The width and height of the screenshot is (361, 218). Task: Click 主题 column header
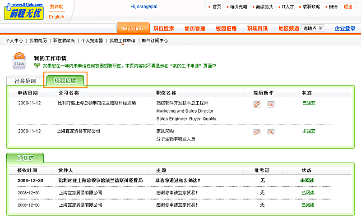pyautogui.click(x=161, y=170)
